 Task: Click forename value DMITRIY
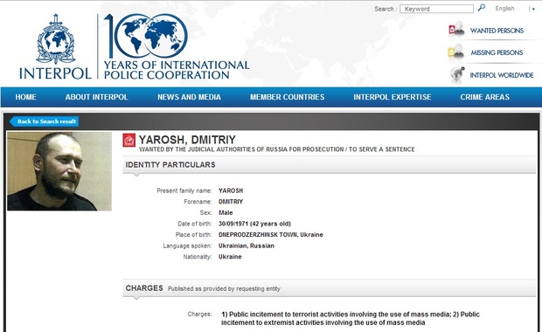click(x=231, y=202)
